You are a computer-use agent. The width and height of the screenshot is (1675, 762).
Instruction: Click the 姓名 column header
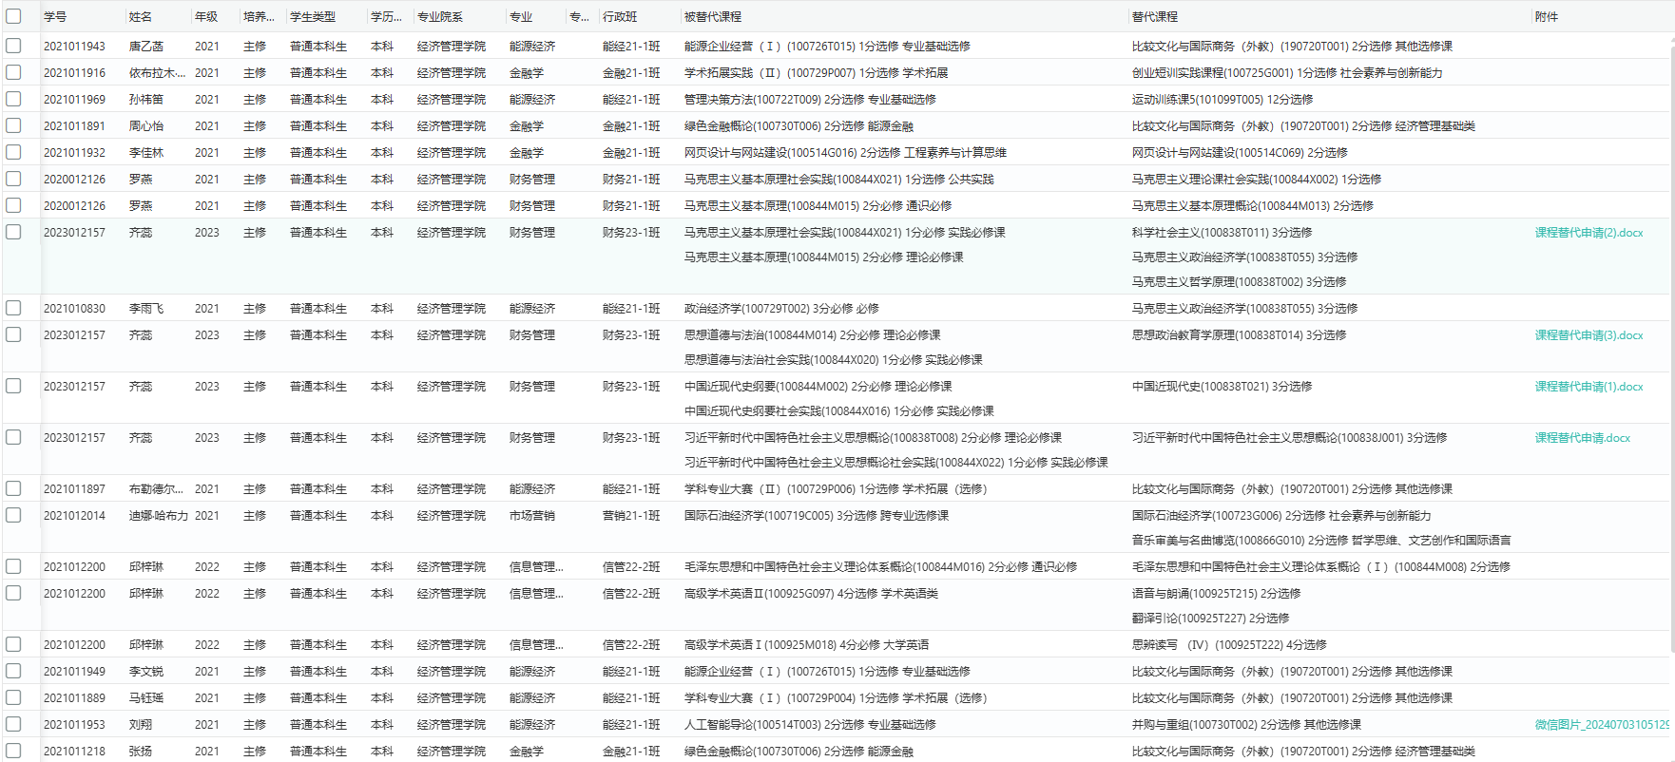[x=141, y=17]
